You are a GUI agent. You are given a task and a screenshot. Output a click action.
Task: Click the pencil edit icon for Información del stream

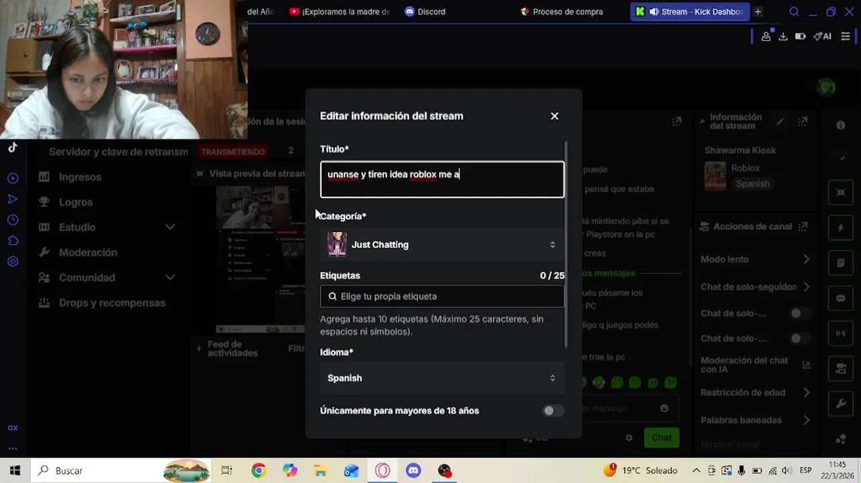click(x=780, y=121)
